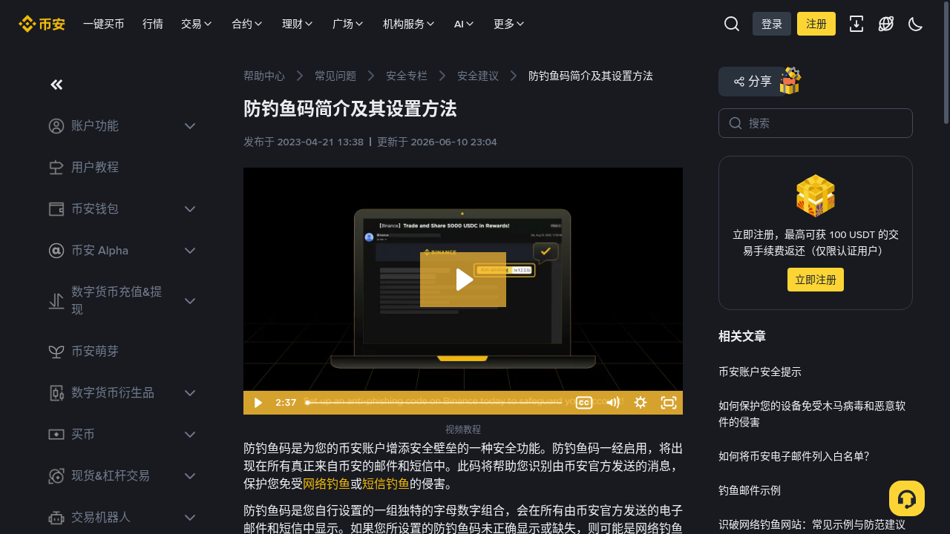This screenshot has width=950, height=534.
Task: Open the Binance logo home link
Action: tap(42, 24)
